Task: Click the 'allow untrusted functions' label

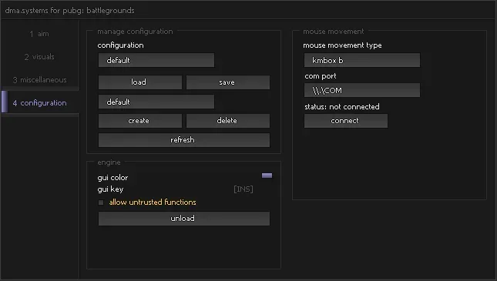Action: pos(153,202)
